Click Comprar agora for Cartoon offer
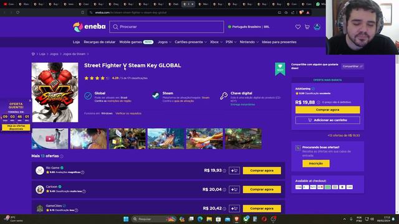This screenshot has height=224, width=399. click(262, 189)
